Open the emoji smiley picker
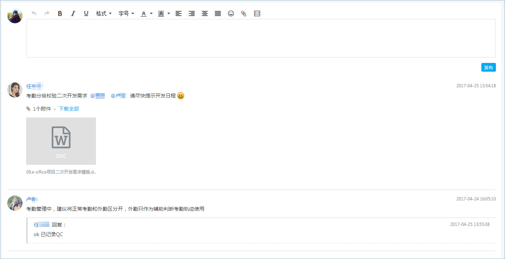The width and height of the screenshot is (505, 259). [231, 13]
